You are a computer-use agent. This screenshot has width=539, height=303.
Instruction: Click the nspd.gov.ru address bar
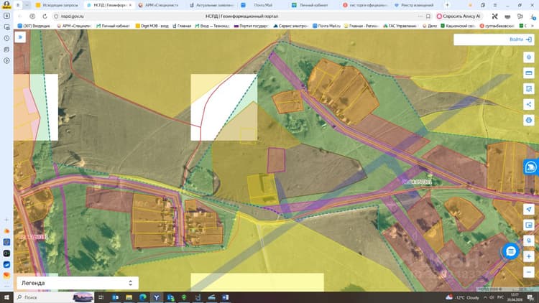[237, 16]
